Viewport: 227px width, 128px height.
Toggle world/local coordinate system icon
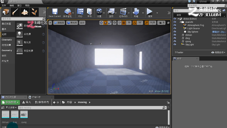(114, 23)
